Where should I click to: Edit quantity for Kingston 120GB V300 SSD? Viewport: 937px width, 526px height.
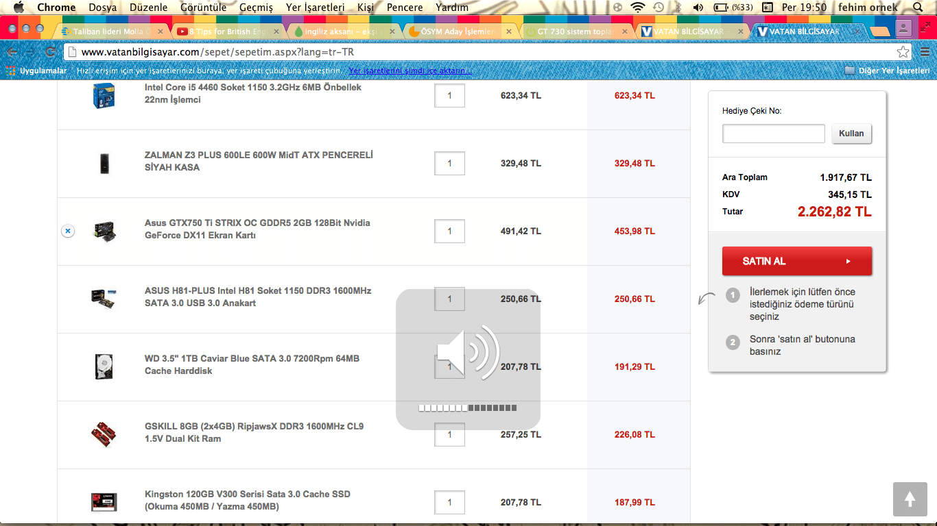pos(450,502)
